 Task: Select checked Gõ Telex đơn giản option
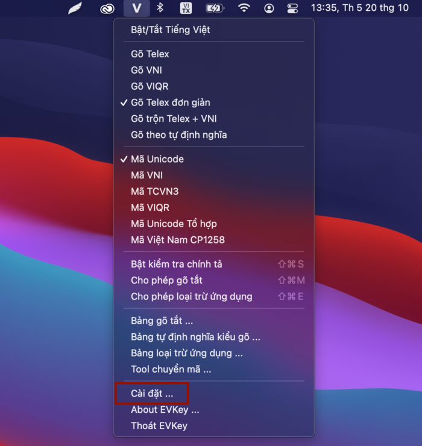click(x=214, y=102)
